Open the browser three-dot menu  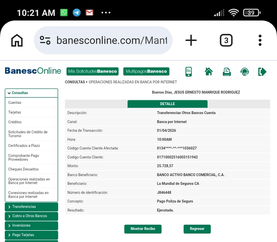point(260,40)
